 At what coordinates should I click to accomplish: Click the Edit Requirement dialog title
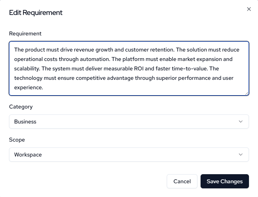pyautogui.click(x=36, y=13)
